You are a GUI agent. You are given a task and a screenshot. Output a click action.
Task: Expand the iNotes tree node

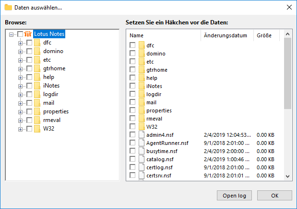tap(20, 86)
